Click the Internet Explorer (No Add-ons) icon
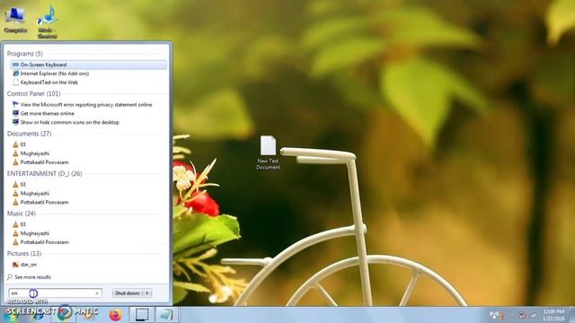This screenshot has width=575, height=323. pyautogui.click(x=15, y=74)
